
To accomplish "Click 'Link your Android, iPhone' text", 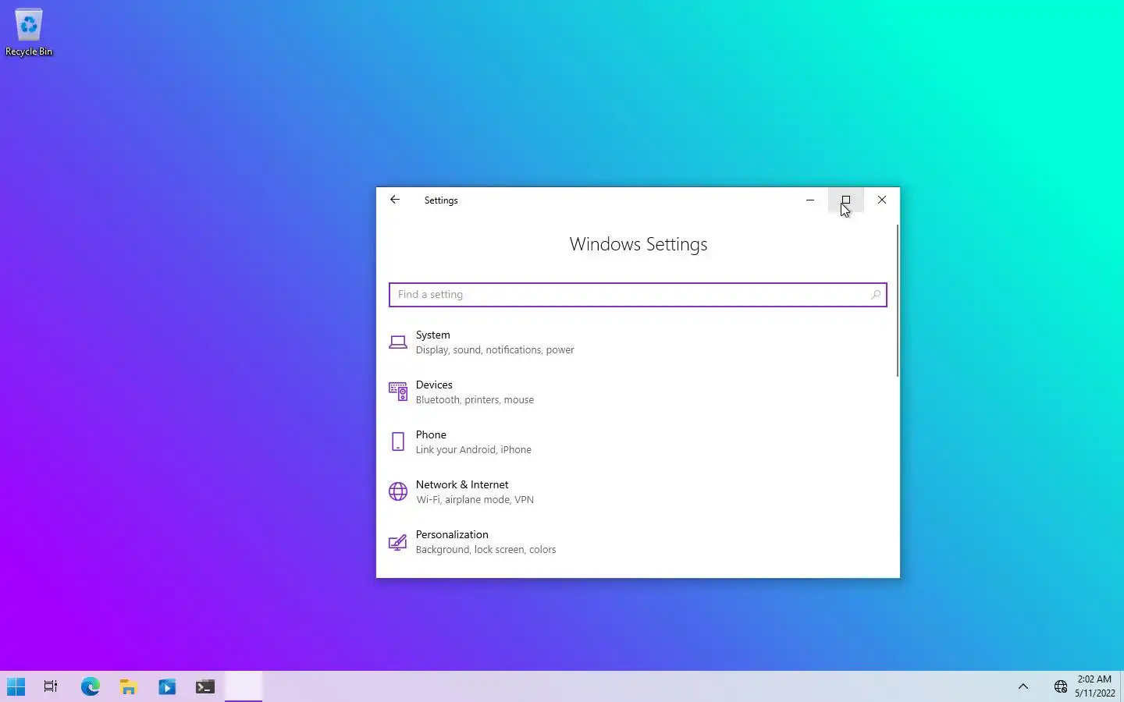I will tap(473, 450).
